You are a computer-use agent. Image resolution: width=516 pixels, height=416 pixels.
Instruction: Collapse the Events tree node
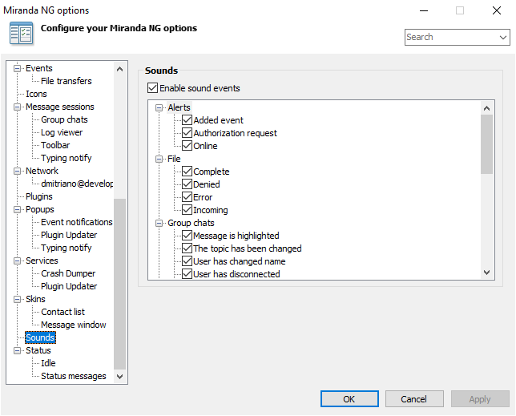tap(17, 68)
